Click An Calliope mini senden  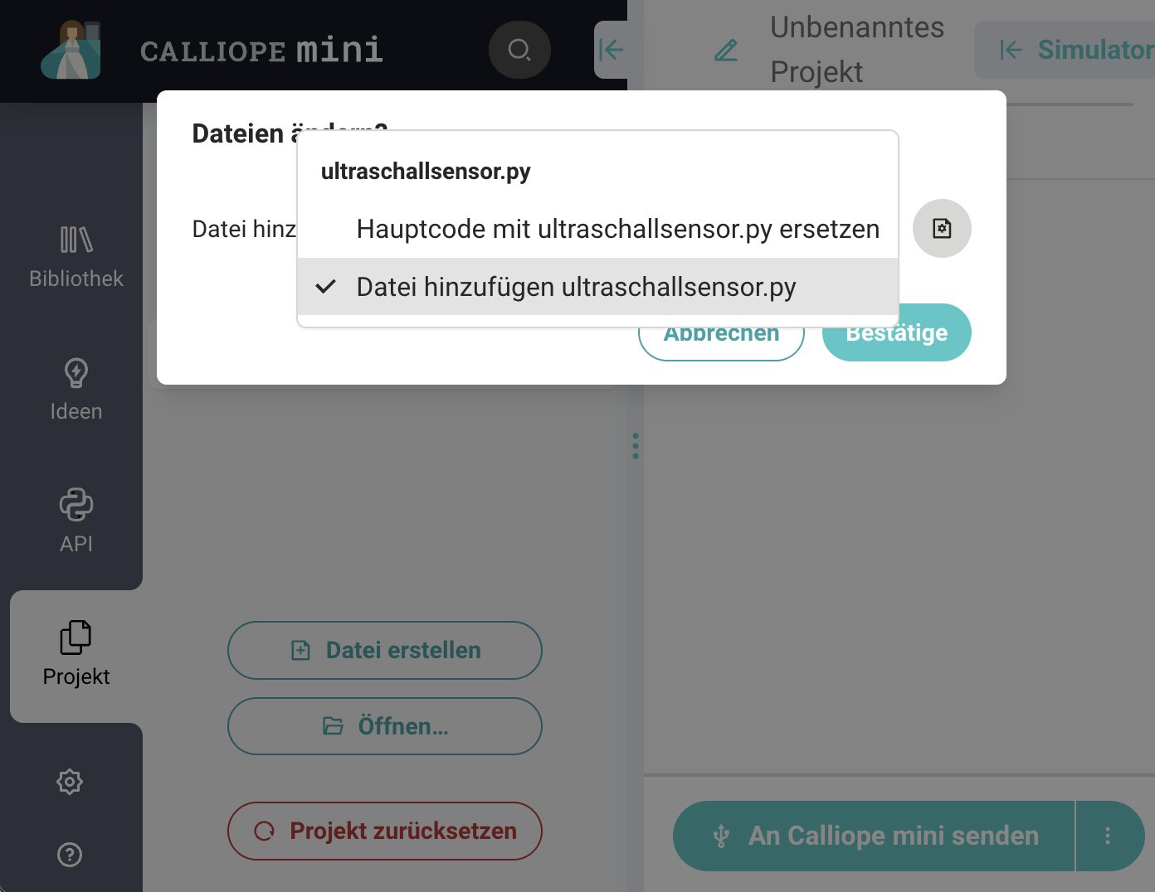(875, 836)
